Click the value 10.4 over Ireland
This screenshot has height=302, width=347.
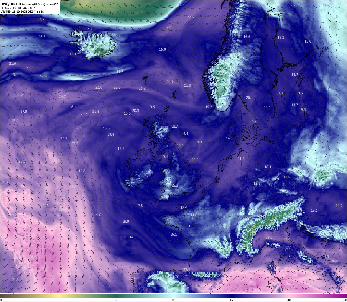pos(149,173)
